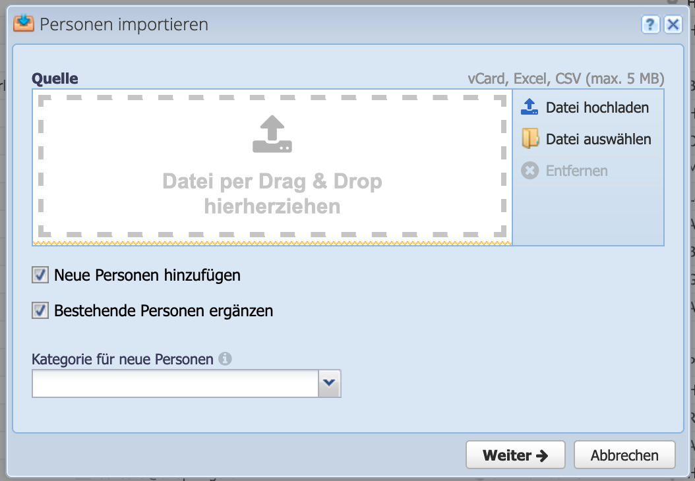695x481 pixels.
Task: Click the Datei hochladen link
Action: point(595,107)
